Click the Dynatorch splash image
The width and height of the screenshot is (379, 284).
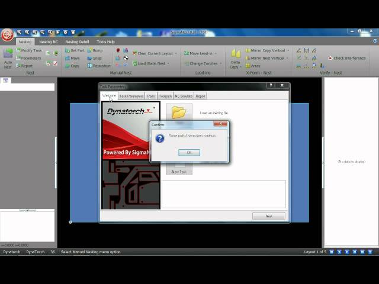point(131,155)
